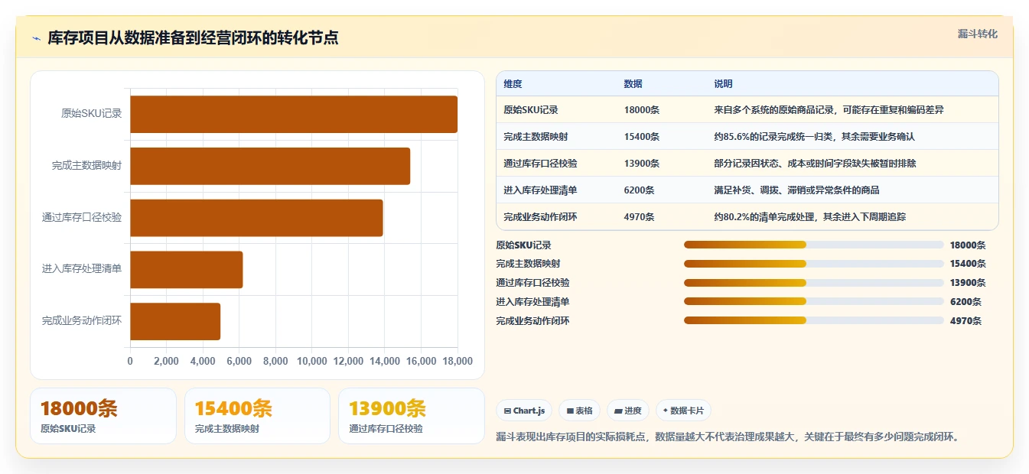Click the 6,000 x-axis tick label
1029x474 pixels.
pyautogui.click(x=239, y=361)
